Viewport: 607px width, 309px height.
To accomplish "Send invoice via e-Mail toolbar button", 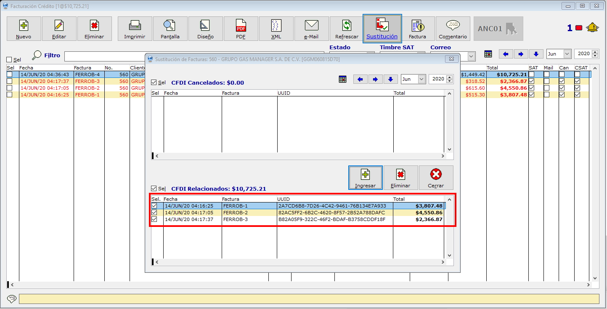I will pyautogui.click(x=311, y=29).
